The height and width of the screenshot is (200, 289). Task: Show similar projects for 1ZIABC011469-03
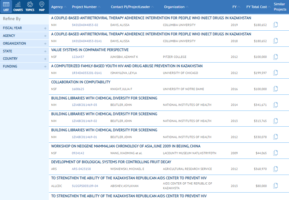coord(275,105)
